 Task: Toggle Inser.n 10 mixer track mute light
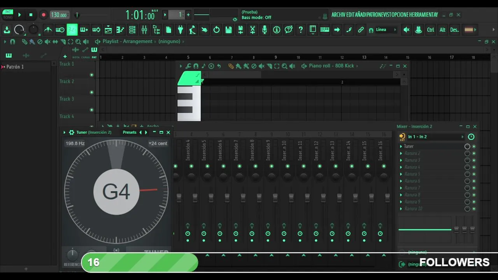(x=287, y=166)
